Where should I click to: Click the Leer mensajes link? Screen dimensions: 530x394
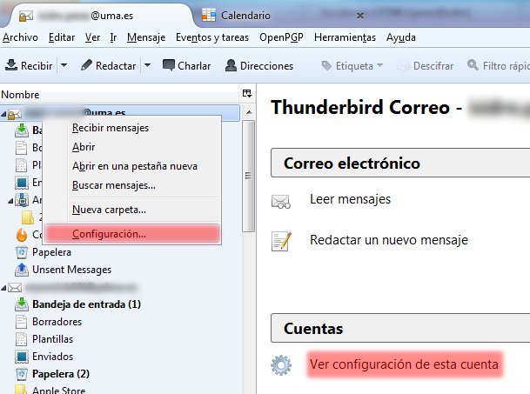tap(350, 199)
